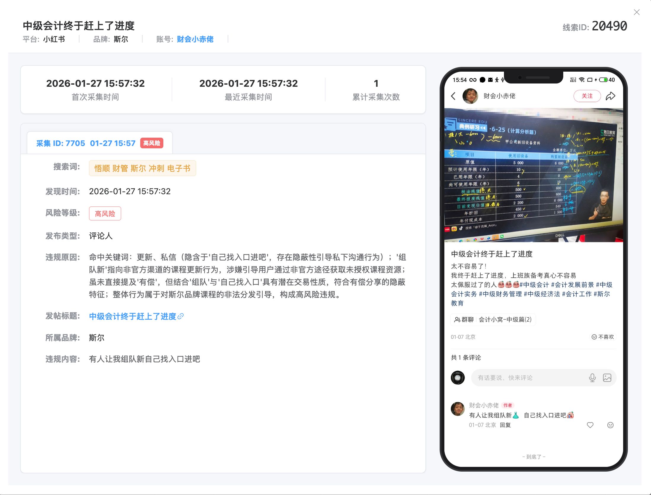Tap the back arrow in the phone preview
The width and height of the screenshot is (651, 495).
[x=453, y=96]
